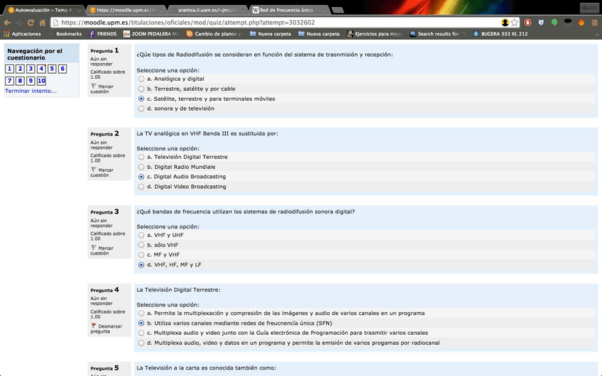602x376 pixels.
Task: Open the Bookmarks folder in bookmarks bar
Action: click(69, 33)
